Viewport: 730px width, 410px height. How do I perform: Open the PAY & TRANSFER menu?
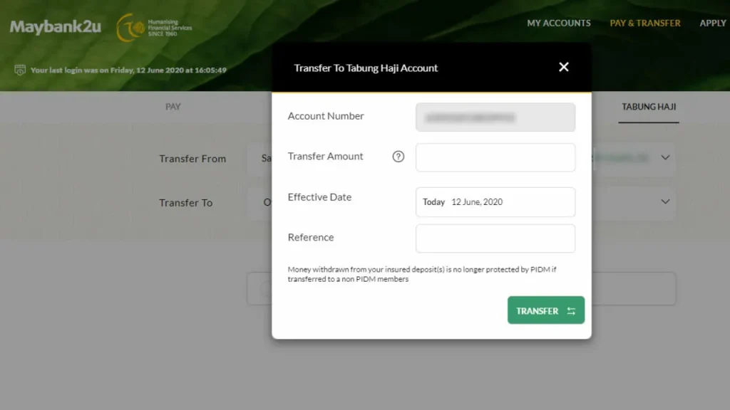click(645, 23)
